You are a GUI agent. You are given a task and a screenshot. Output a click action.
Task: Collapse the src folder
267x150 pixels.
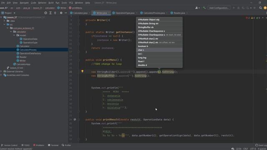tap(5, 25)
